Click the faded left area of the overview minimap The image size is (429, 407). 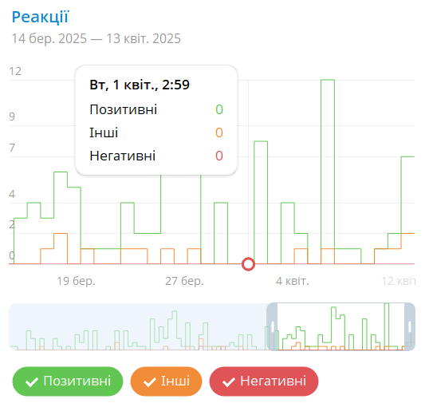(x=138, y=326)
